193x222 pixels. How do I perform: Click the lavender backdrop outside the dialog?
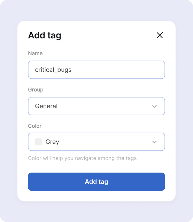point(96,10)
